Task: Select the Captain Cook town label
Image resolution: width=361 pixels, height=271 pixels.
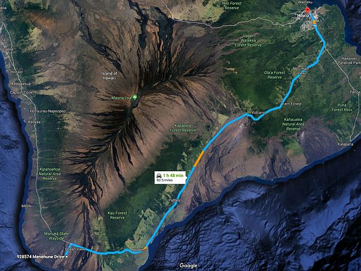Action: (x=21, y=92)
